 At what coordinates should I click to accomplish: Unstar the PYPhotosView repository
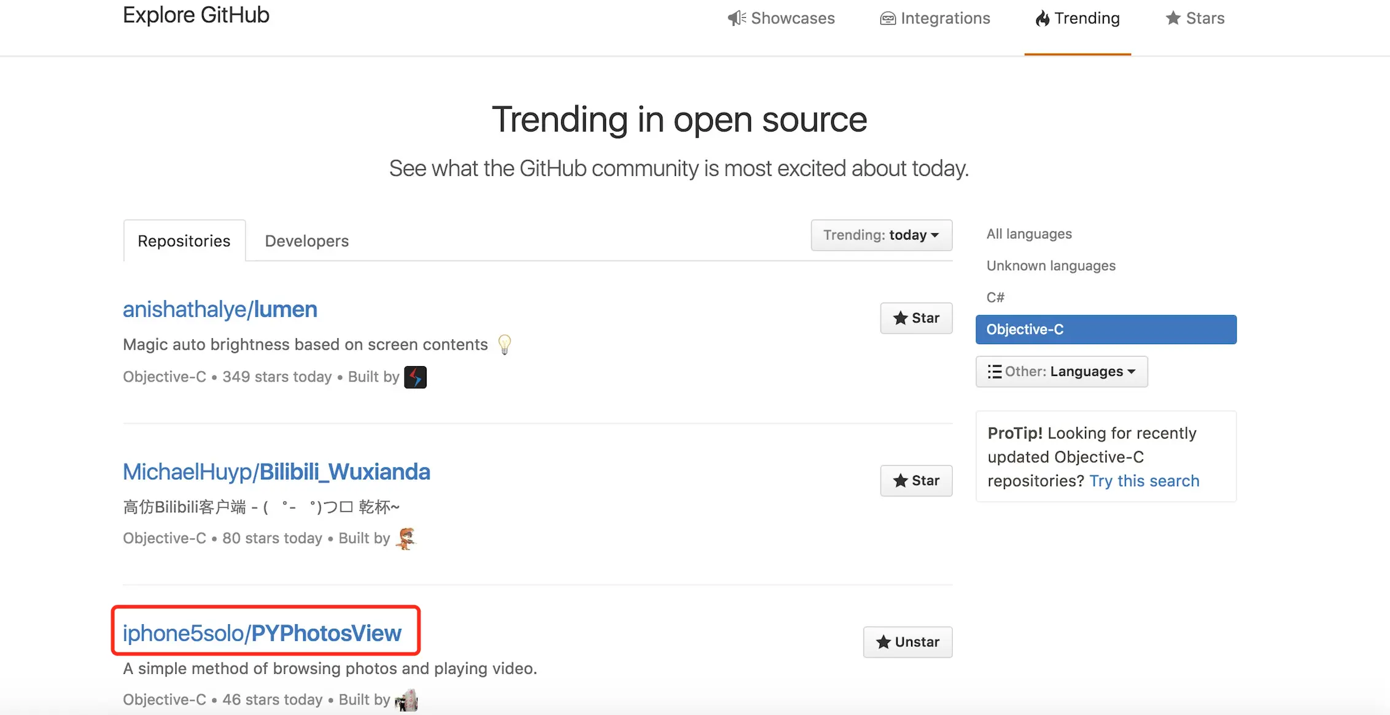pyautogui.click(x=907, y=643)
